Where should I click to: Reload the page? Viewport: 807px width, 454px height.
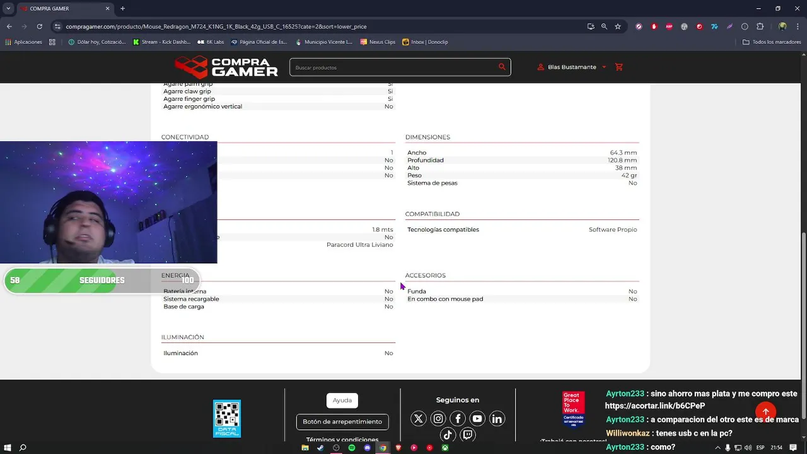tap(39, 26)
